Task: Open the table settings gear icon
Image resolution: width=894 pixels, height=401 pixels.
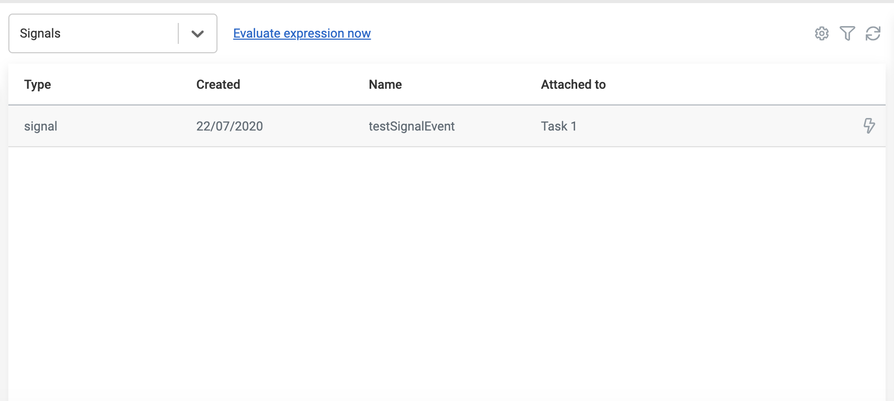Action: [x=822, y=33]
